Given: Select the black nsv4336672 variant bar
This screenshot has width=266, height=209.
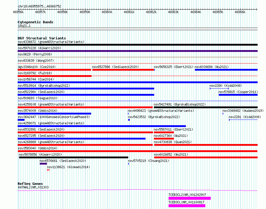Looking at the screenshot, I should 137,45.
